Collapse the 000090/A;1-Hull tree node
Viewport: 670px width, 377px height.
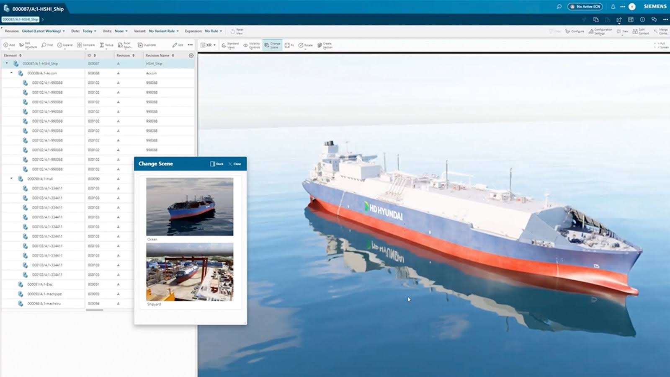tap(10, 178)
